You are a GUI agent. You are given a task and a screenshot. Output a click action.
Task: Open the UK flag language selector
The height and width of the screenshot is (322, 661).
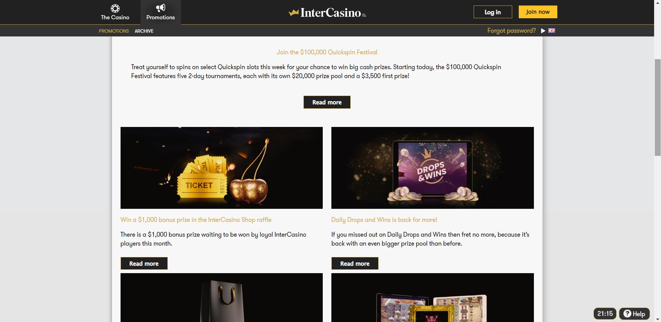pyautogui.click(x=552, y=31)
